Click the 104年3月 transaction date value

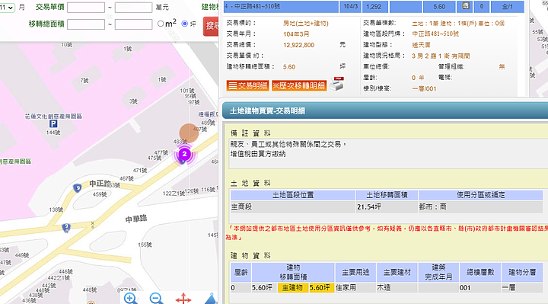point(296,34)
